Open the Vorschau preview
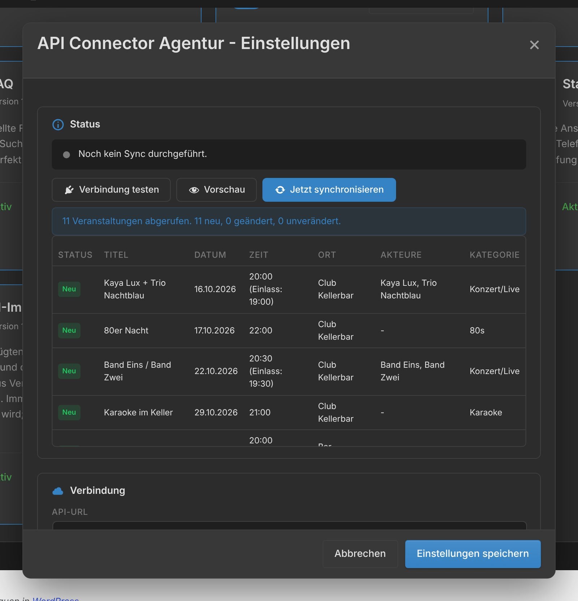The width and height of the screenshot is (578, 601). coord(216,190)
